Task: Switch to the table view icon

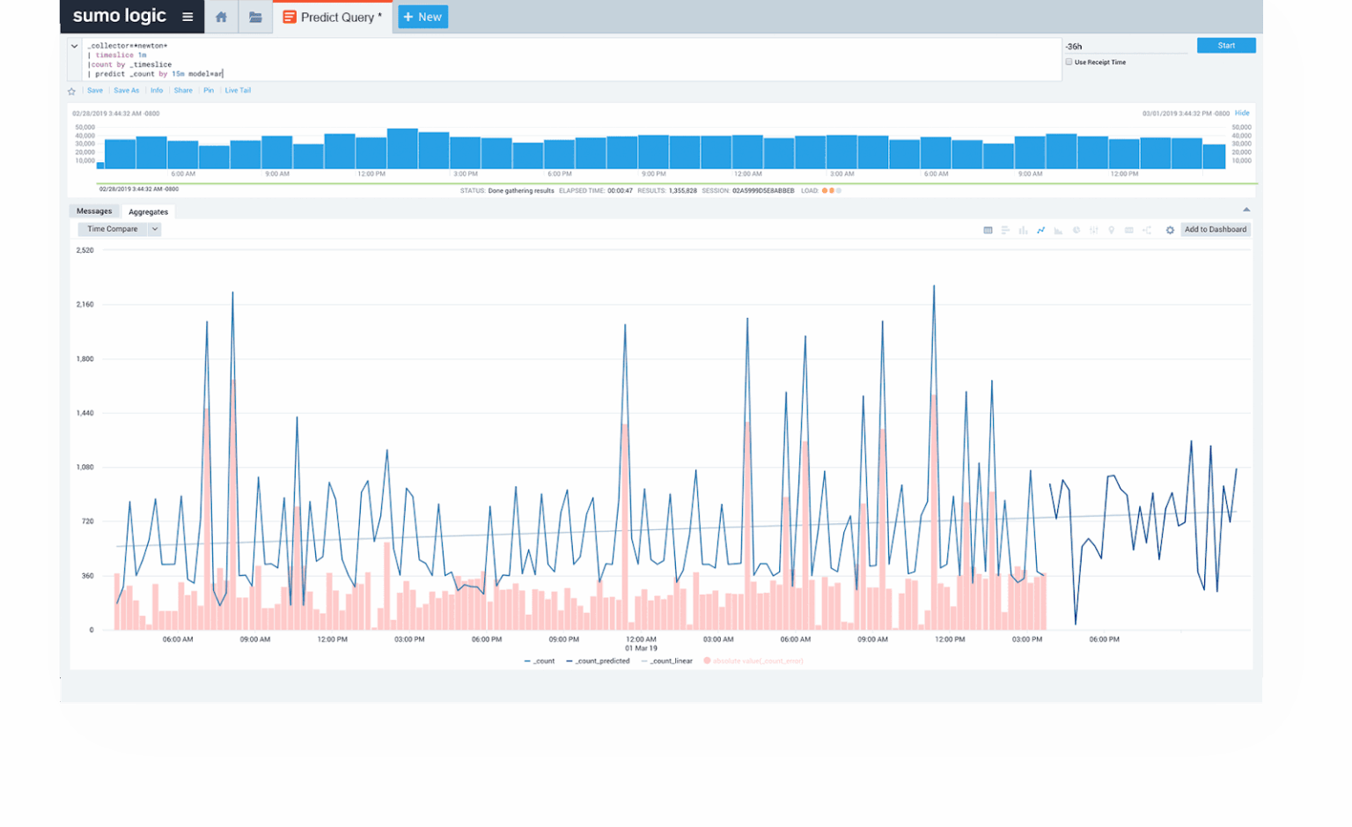Action: tap(988, 230)
